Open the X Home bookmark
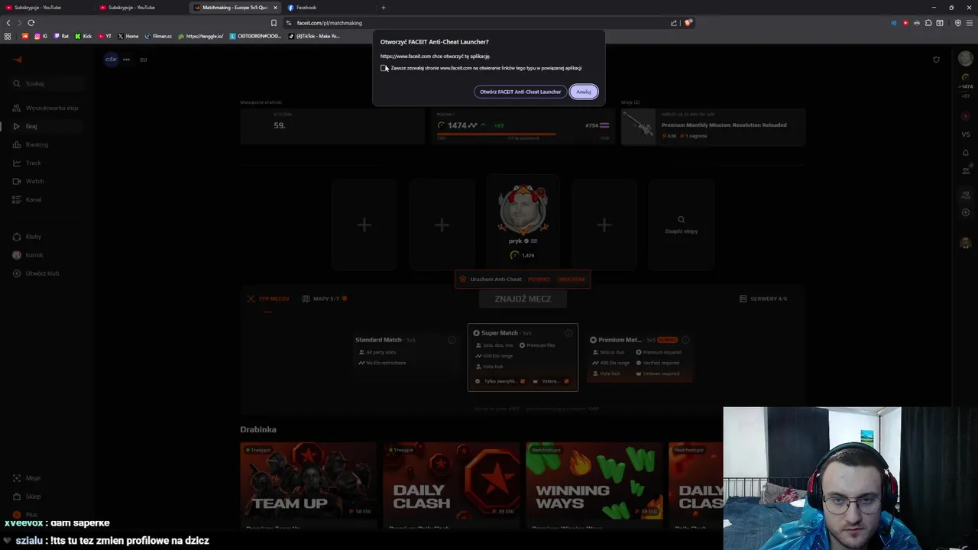The height and width of the screenshot is (550, 978). click(128, 36)
